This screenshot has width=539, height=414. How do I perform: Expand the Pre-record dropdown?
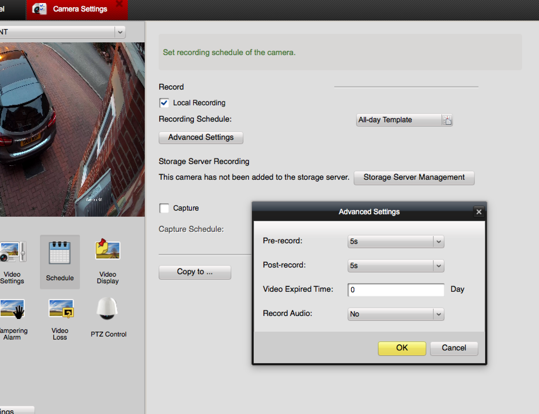point(438,241)
